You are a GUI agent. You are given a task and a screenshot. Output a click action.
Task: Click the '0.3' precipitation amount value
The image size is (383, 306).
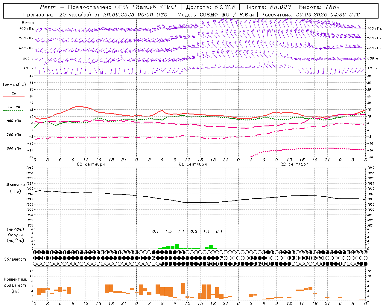click(194, 231)
